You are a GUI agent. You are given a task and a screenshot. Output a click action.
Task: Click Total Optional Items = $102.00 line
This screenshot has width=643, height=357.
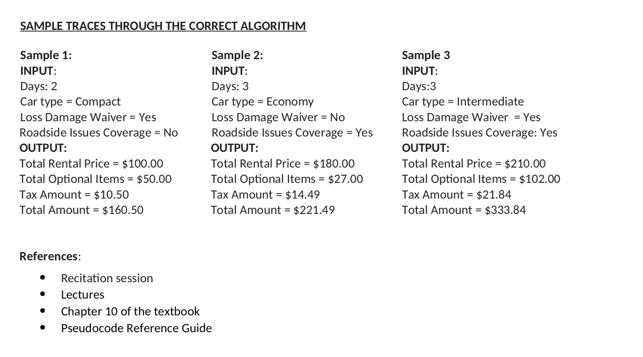[x=481, y=179]
